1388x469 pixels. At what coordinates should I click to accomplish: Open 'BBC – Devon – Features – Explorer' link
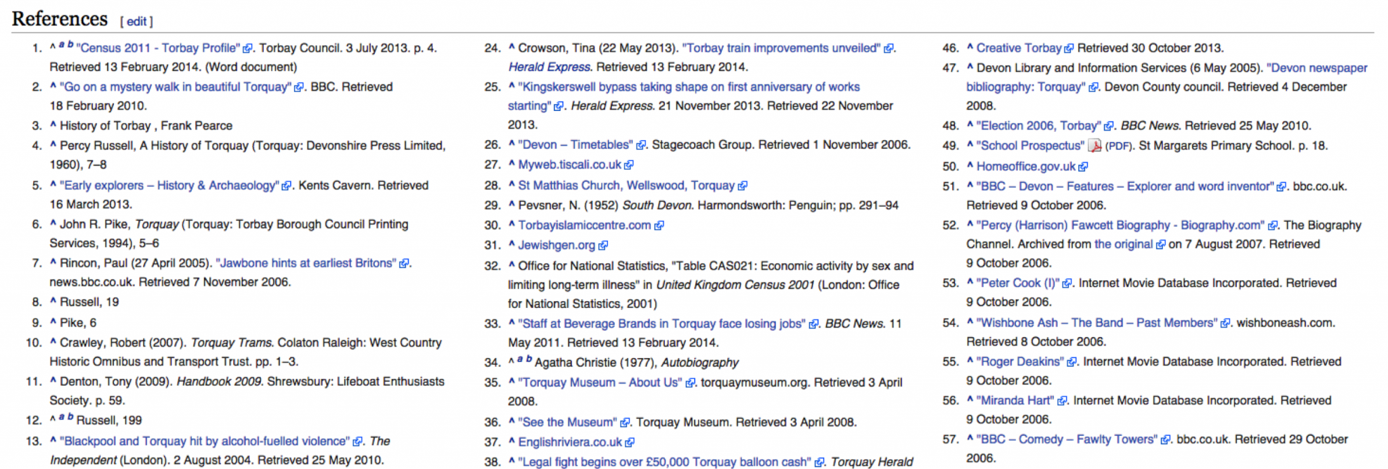coord(1125,186)
